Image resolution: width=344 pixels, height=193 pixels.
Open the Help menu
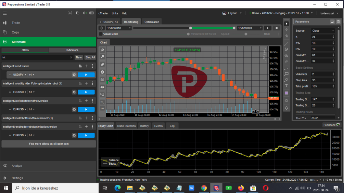(x=124, y=13)
